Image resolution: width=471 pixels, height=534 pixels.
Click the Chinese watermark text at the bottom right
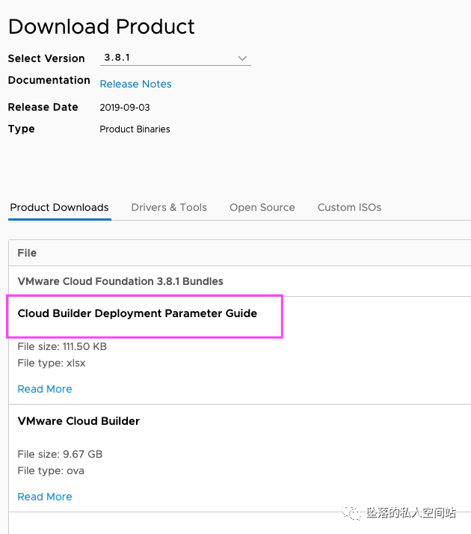click(x=411, y=513)
